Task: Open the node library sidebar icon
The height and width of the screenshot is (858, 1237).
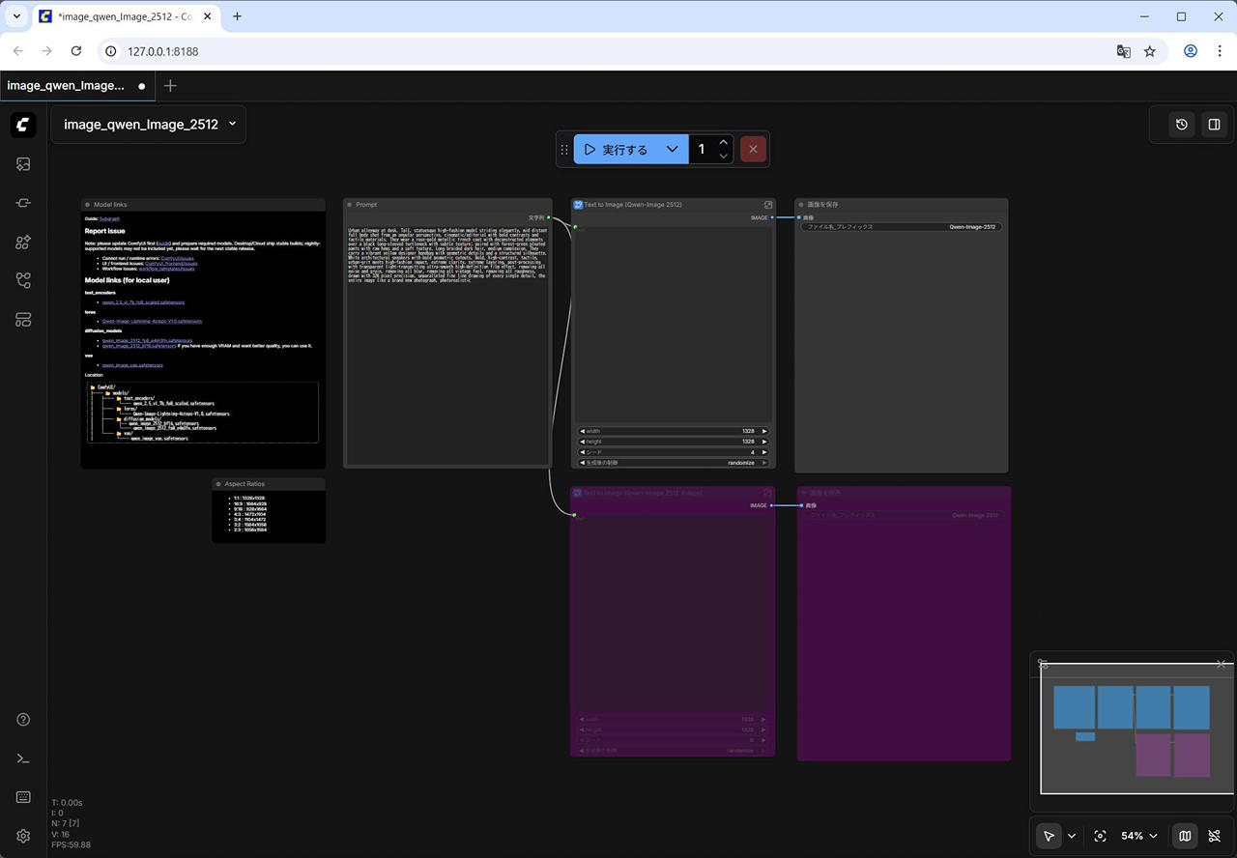Action: tap(23, 203)
